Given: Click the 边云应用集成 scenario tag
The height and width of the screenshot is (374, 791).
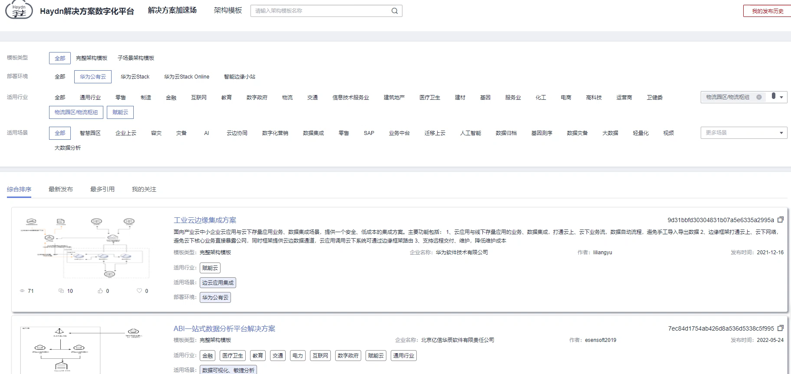Looking at the screenshot, I should click(218, 283).
